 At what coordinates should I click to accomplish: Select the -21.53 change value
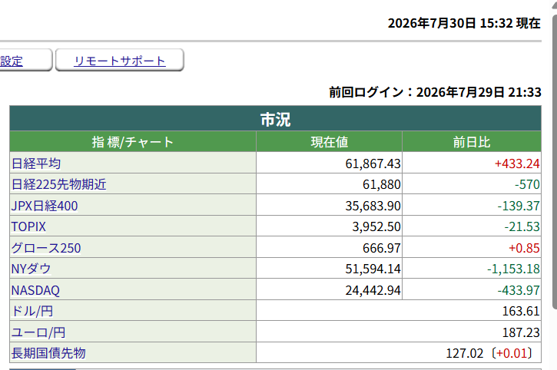522,226
